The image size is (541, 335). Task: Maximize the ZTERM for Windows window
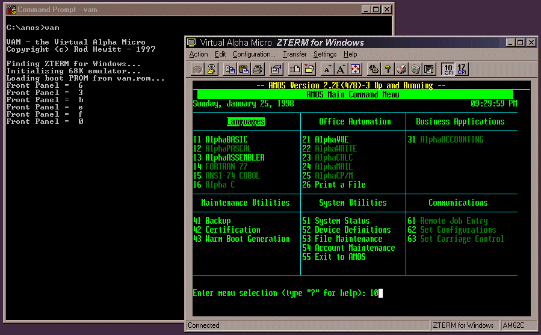coord(521,43)
